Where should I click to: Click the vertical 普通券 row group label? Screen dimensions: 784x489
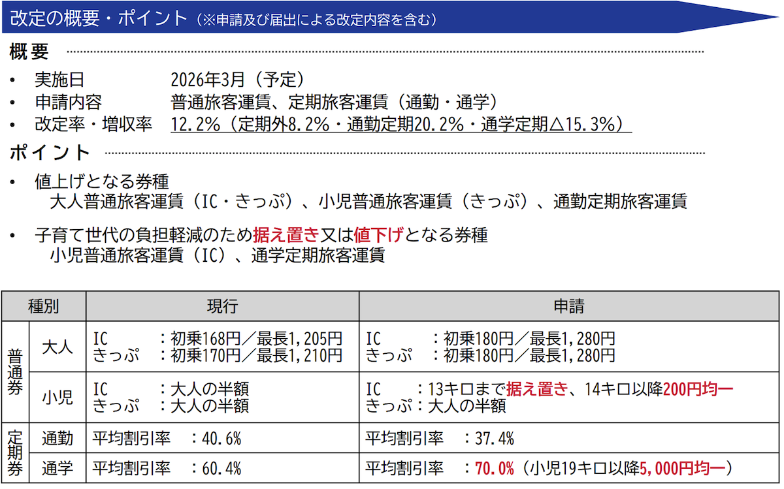coord(15,372)
